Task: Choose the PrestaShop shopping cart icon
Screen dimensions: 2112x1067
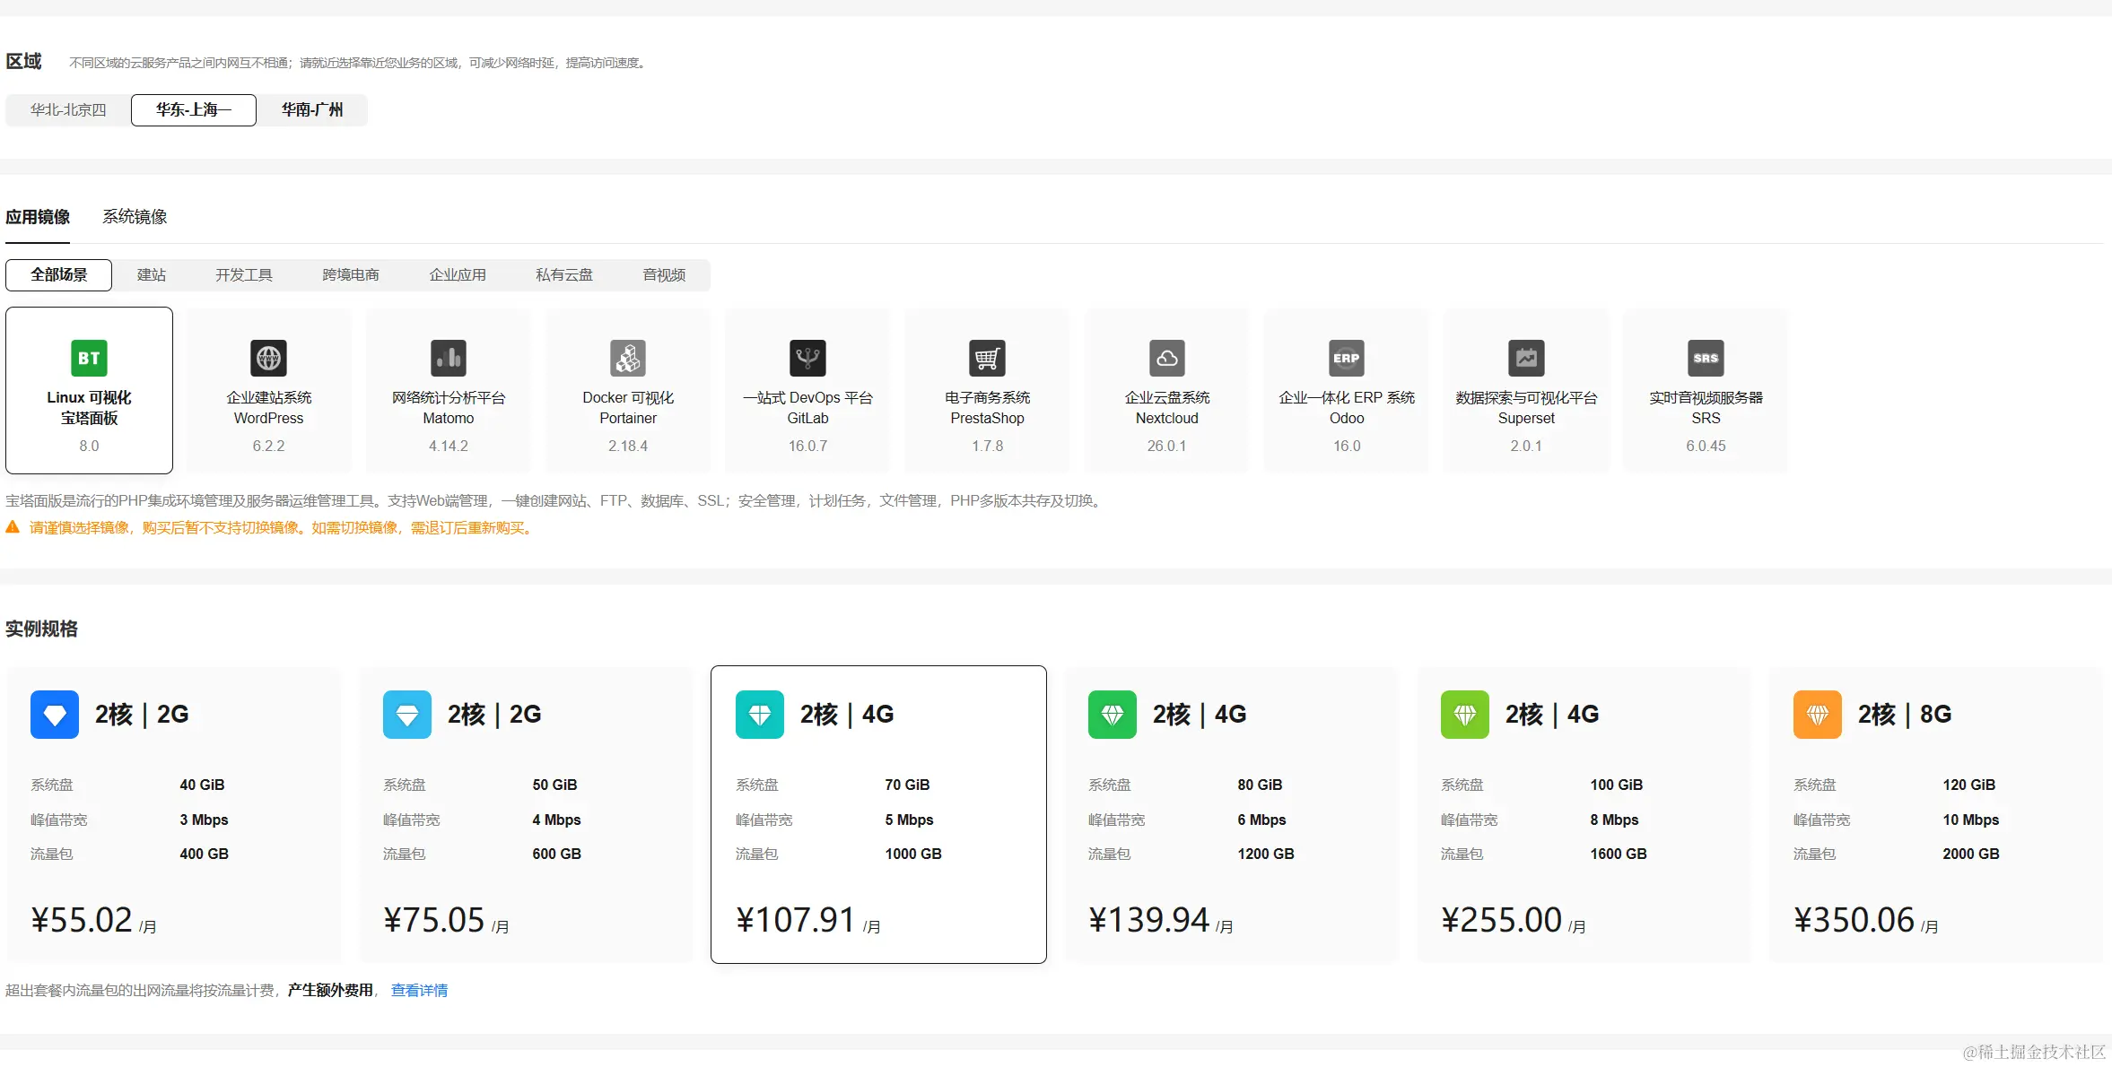Action: (x=987, y=359)
